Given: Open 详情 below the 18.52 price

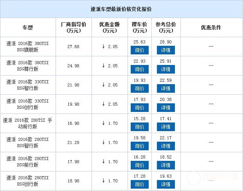Looking at the screenshot, I should (166, 165).
